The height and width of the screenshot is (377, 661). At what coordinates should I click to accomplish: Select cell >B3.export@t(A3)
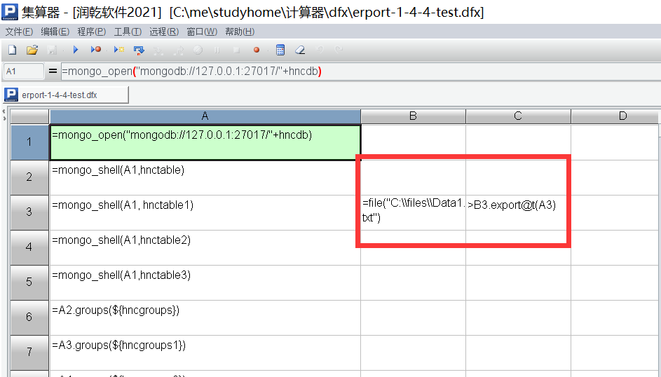518,212
